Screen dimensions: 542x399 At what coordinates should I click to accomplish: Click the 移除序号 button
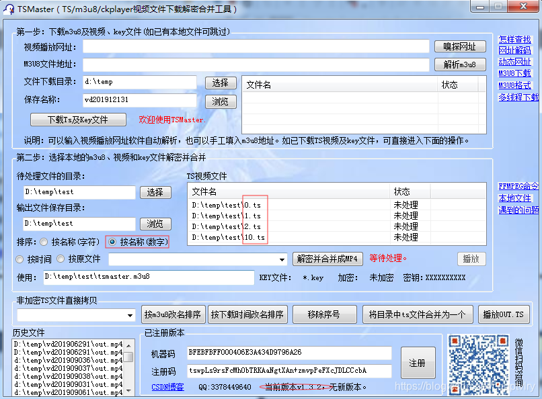[x=324, y=314]
